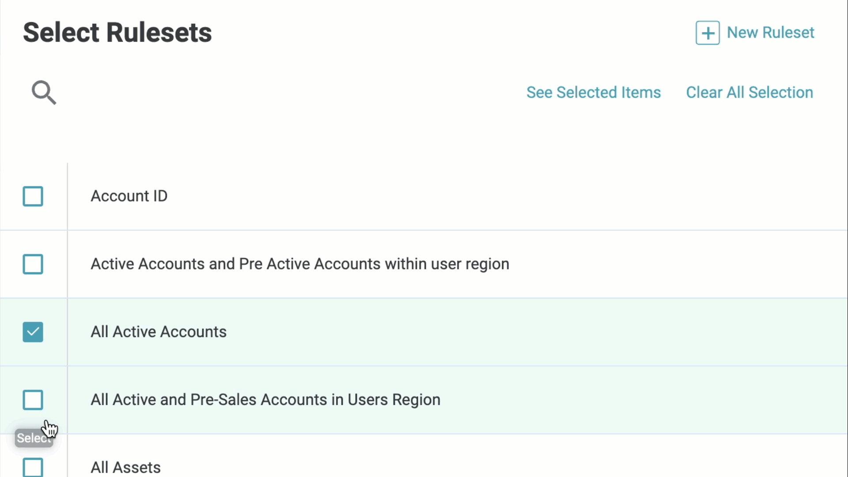
Task: Tick the All Assets checkbox
Action: point(33,467)
